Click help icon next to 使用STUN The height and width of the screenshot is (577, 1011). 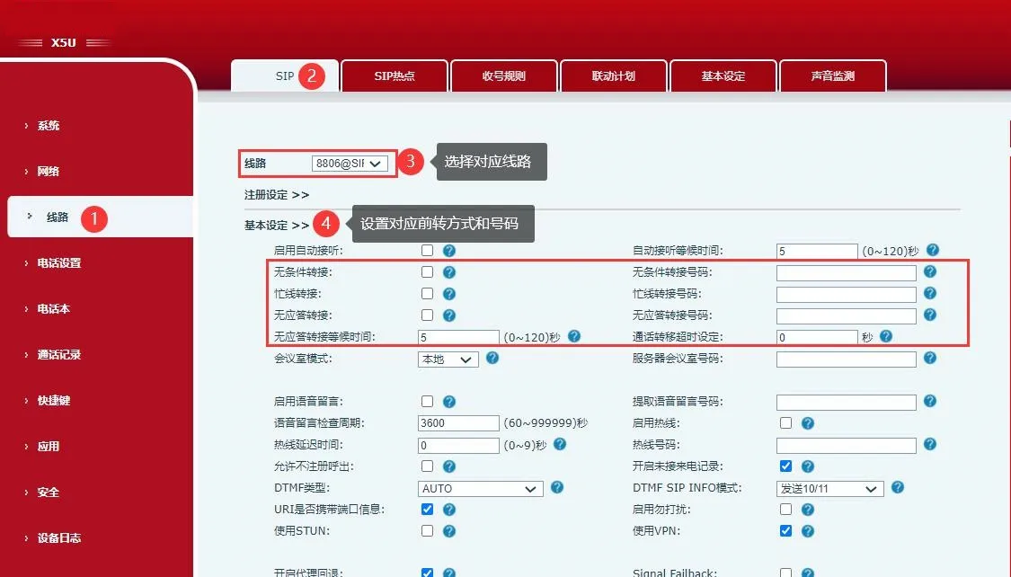pos(448,531)
